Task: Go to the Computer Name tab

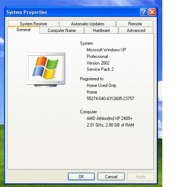Action: [x=62, y=30]
